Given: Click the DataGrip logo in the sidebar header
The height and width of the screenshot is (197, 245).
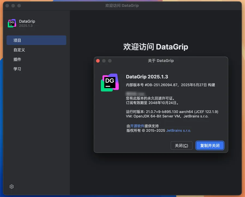Looking at the screenshot, I should pyautogui.click(x=12, y=23).
